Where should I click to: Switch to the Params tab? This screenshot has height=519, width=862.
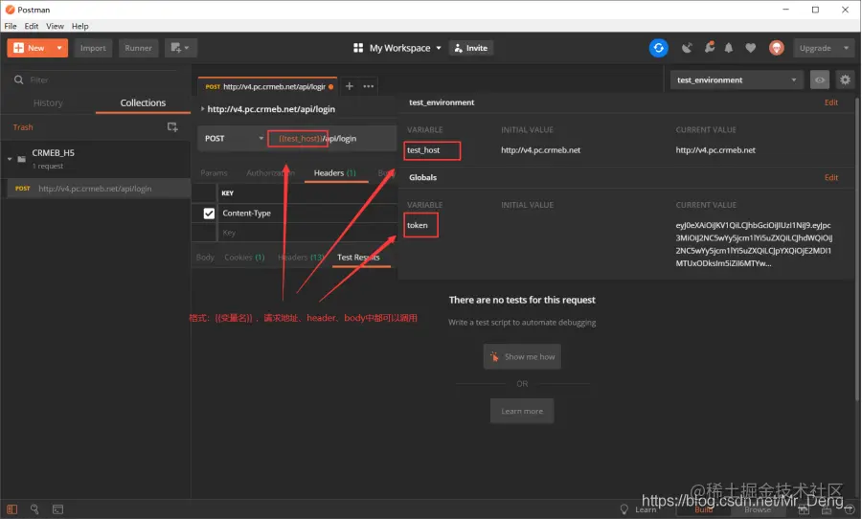(214, 172)
